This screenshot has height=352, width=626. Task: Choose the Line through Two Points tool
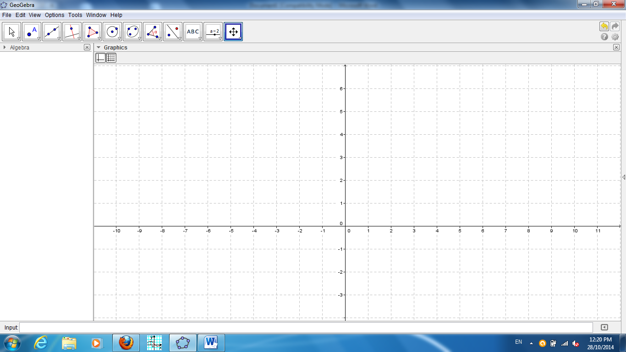[52, 32]
